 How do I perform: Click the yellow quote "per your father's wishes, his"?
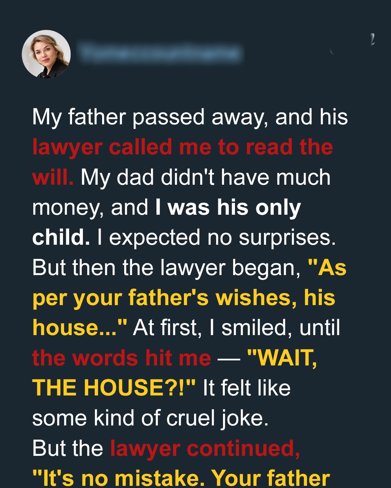point(184,298)
